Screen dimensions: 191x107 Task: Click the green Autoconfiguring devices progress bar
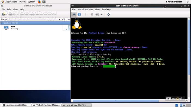[x=109, y=66]
